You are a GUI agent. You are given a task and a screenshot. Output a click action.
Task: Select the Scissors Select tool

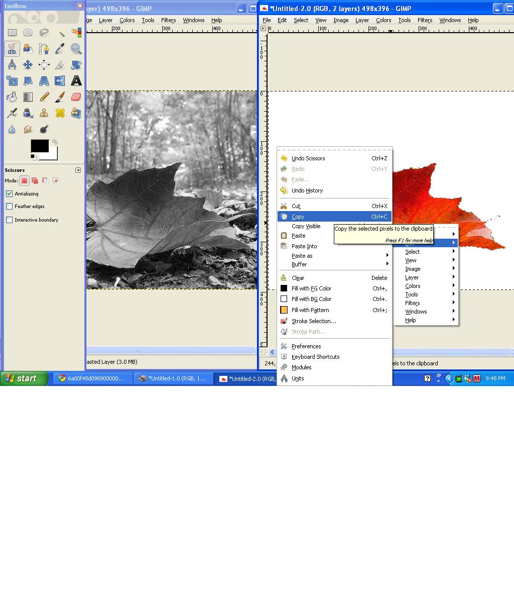[x=12, y=49]
